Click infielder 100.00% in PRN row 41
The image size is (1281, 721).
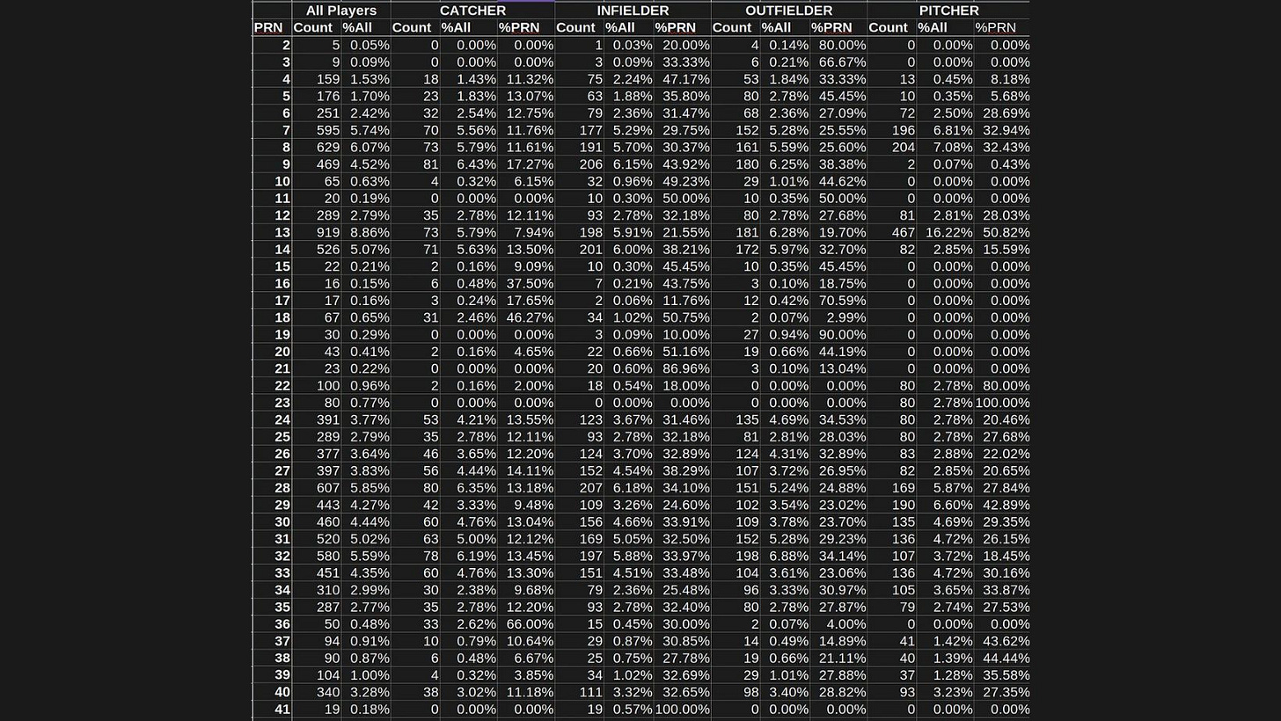(x=682, y=709)
